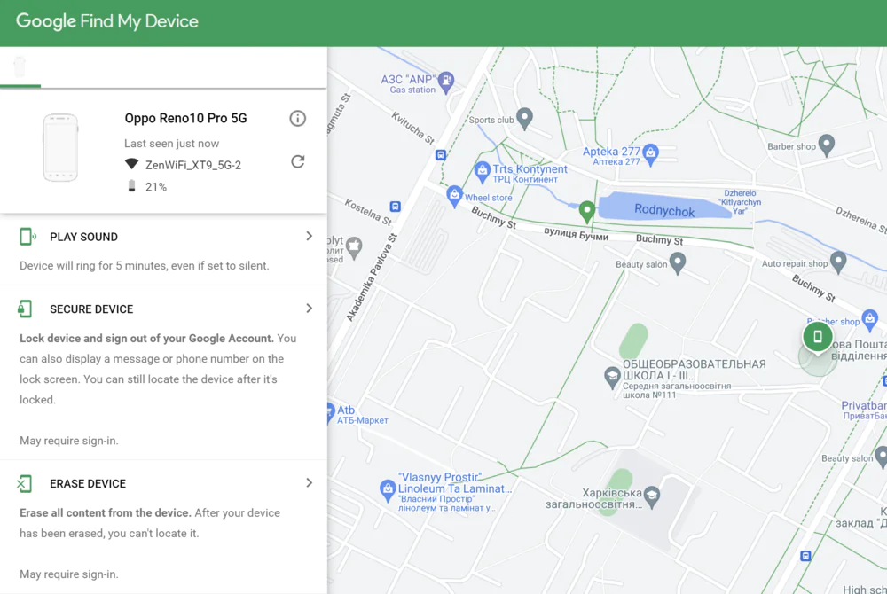The image size is (887, 594).
Task: Click the bus stop icon at bottom right
Action: point(805,556)
